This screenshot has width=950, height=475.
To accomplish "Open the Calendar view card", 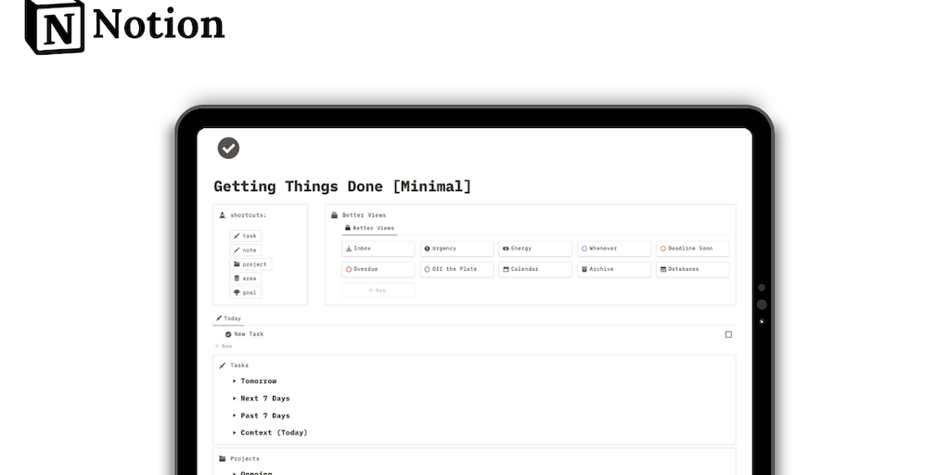I will [x=535, y=269].
